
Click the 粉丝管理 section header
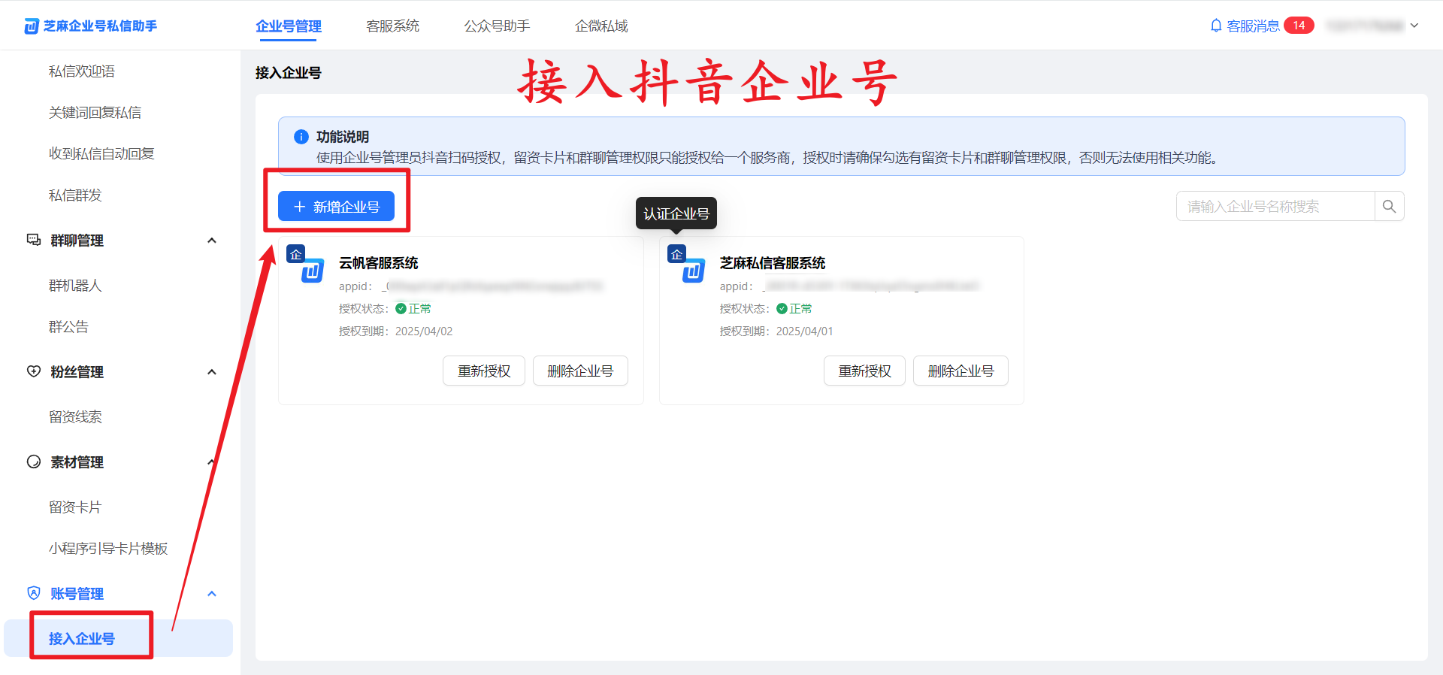click(77, 372)
